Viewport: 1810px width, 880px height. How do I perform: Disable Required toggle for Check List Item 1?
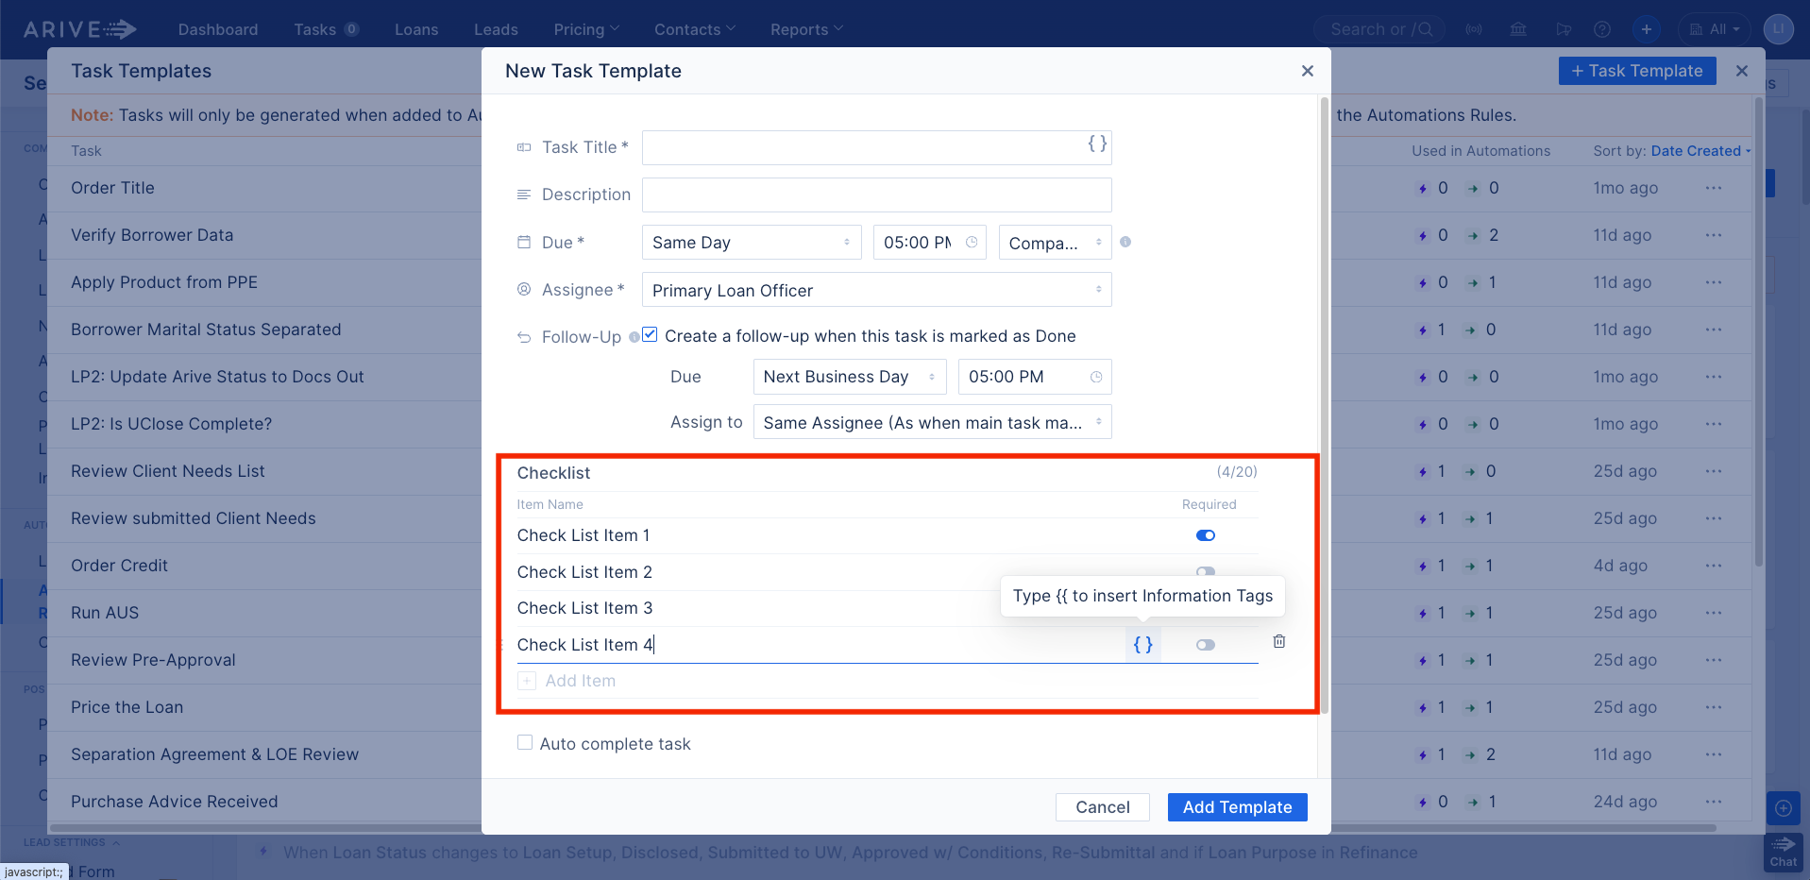pyautogui.click(x=1205, y=534)
